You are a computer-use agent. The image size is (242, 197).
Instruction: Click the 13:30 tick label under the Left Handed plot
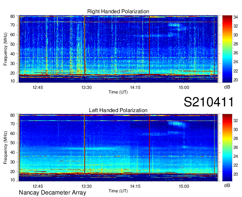86,186
